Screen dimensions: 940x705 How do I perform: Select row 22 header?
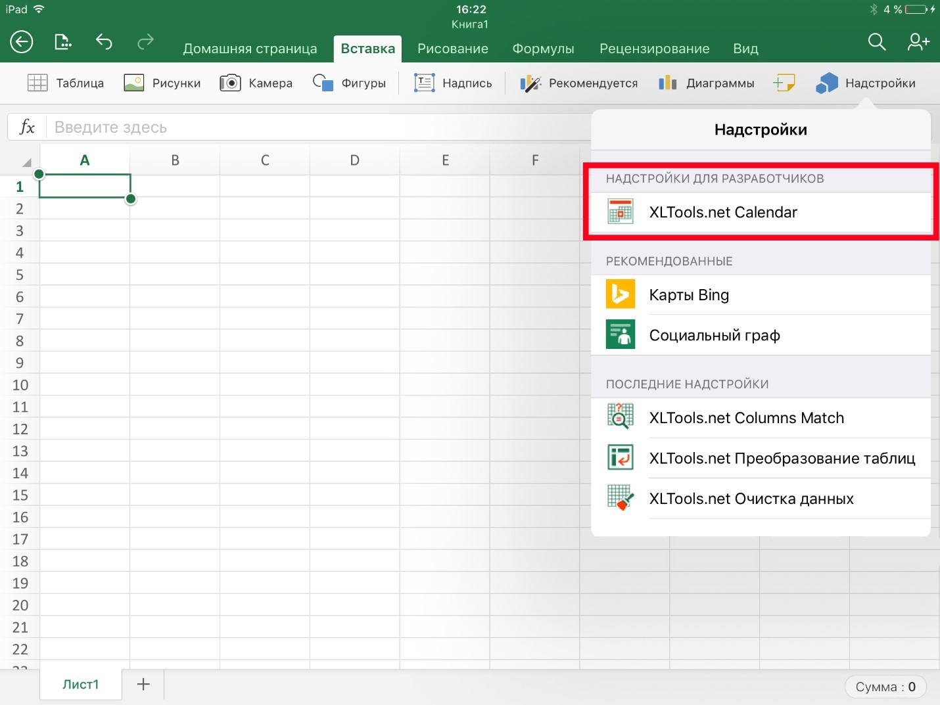click(x=20, y=649)
